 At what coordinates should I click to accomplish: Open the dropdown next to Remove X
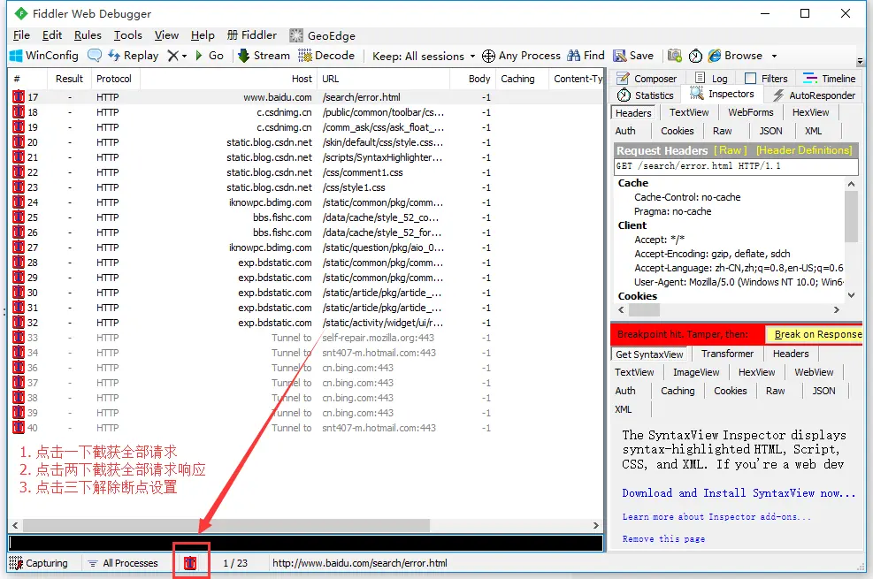[x=184, y=57]
